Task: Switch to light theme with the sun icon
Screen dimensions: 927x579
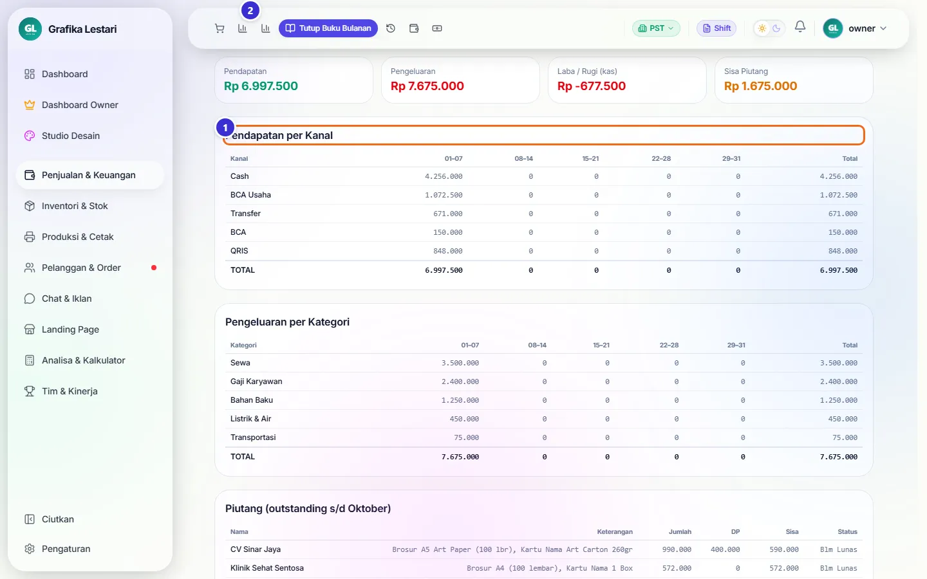Action: (762, 28)
